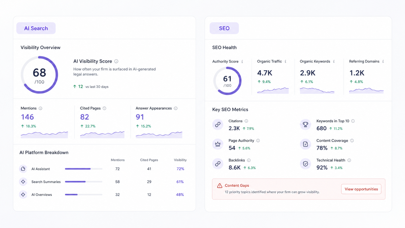This screenshot has width=405, height=228.
Task: Click the Content Gaps warning triangle icon
Action: click(x=220, y=186)
